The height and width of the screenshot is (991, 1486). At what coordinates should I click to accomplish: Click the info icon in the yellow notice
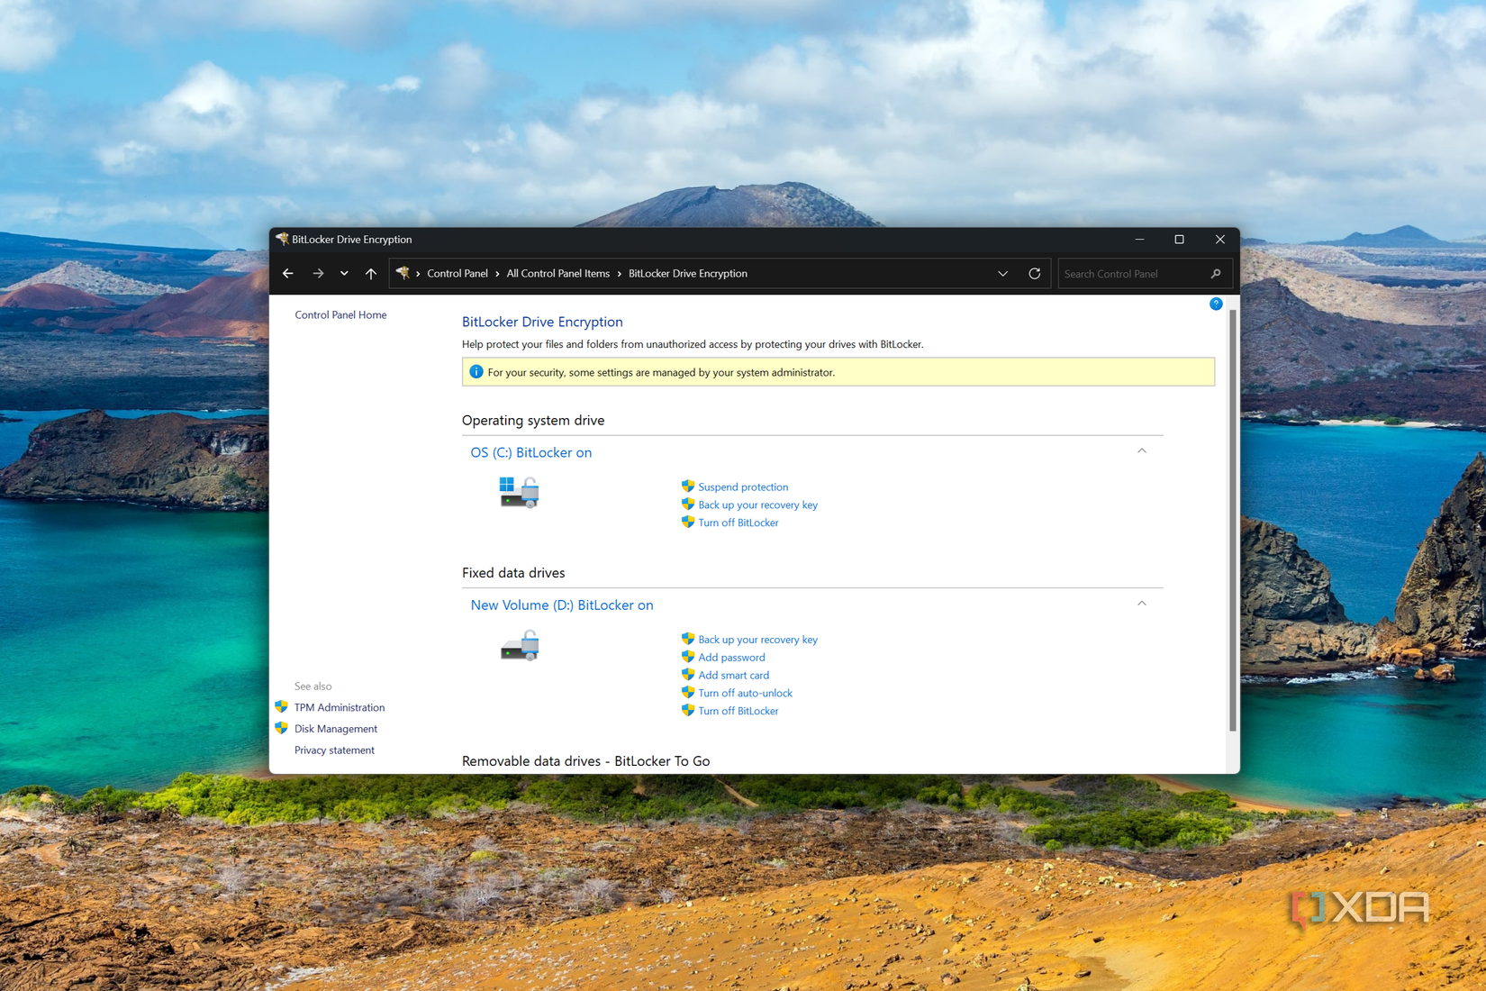pos(476,371)
